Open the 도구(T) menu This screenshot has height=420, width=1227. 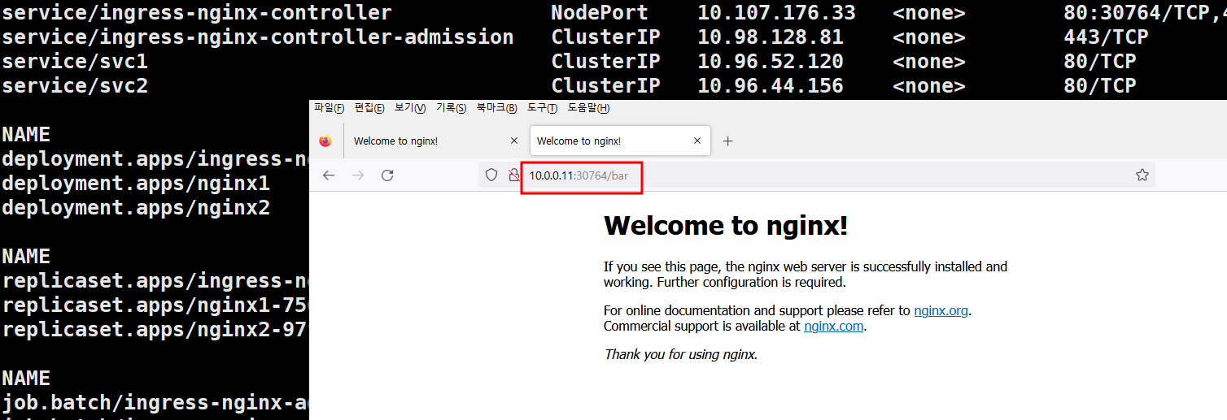click(543, 108)
